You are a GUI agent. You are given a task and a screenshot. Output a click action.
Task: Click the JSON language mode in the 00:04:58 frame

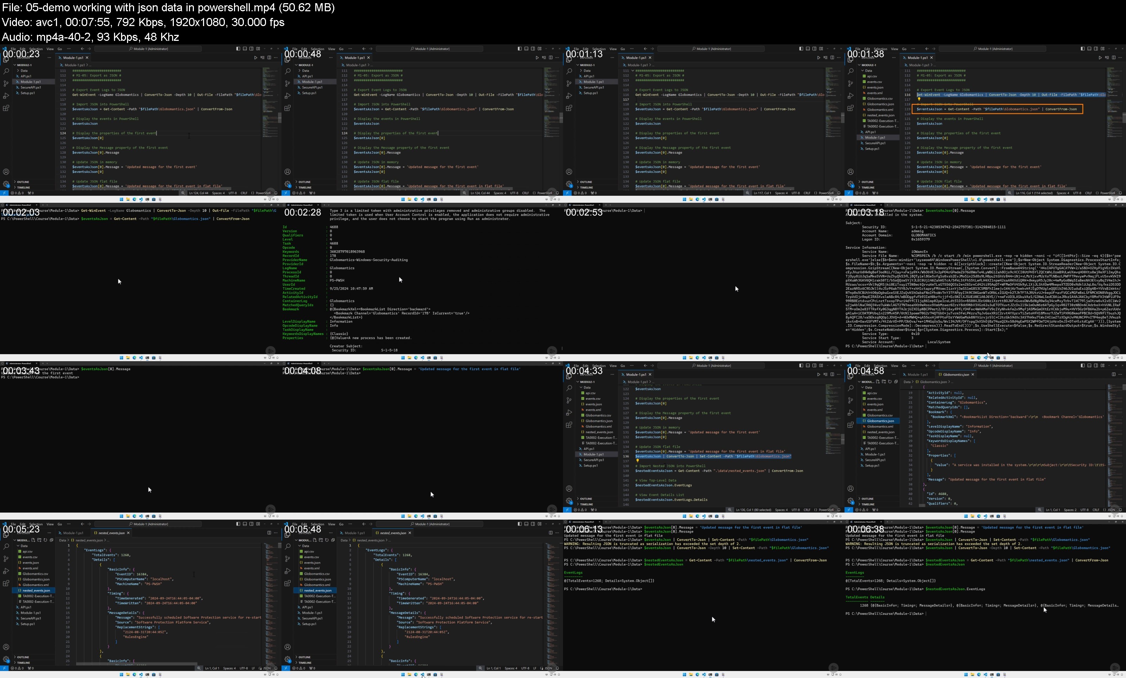pyautogui.click(x=1112, y=510)
